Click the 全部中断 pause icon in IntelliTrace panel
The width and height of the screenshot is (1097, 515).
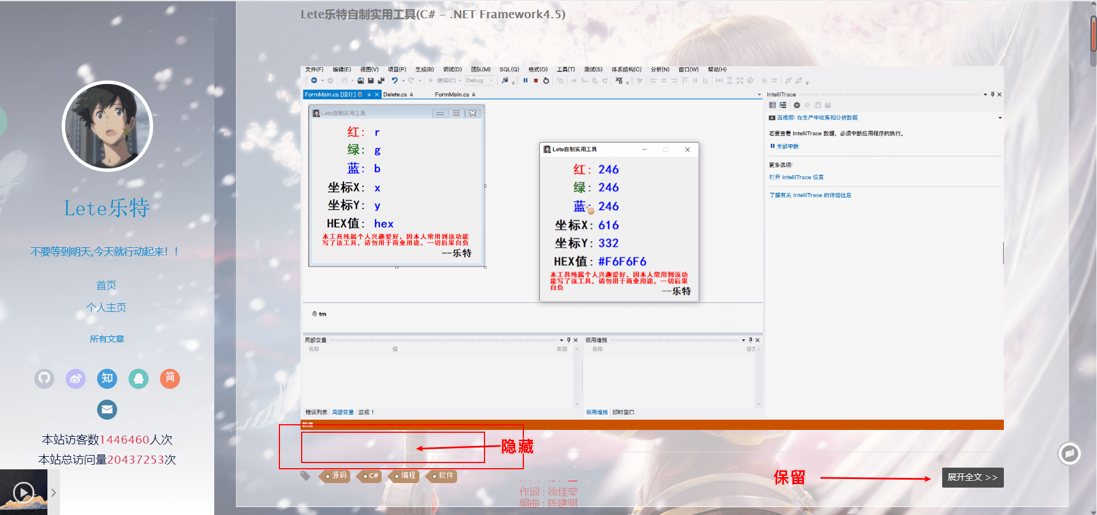[x=772, y=146]
